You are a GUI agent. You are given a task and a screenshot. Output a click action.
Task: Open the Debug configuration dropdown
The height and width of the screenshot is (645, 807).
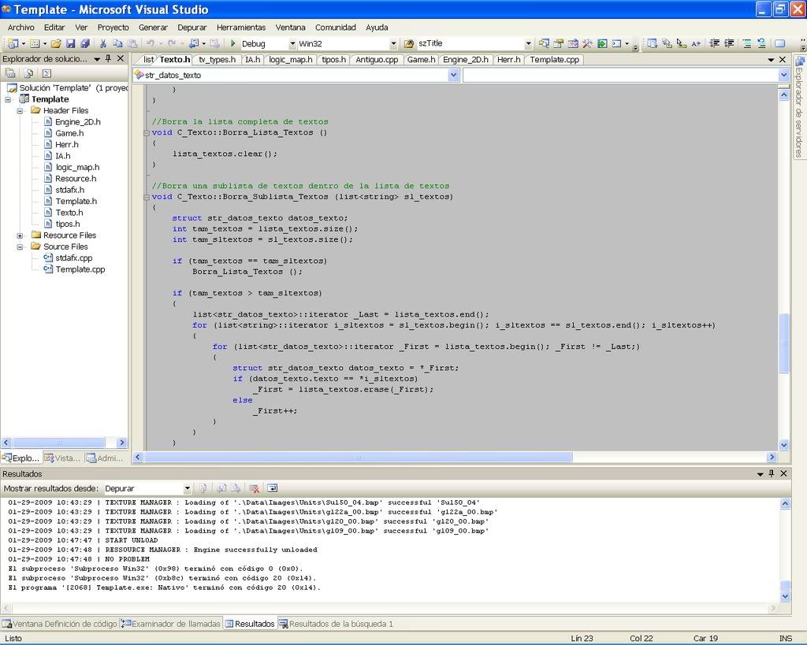pyautogui.click(x=292, y=44)
